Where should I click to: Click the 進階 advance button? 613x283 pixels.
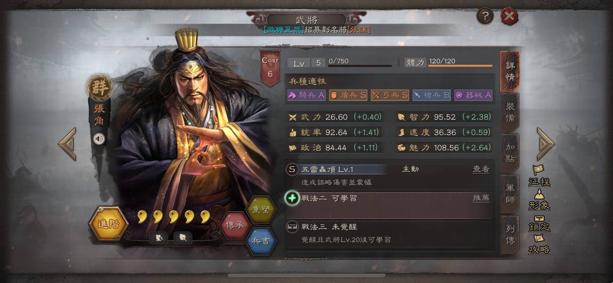click(x=108, y=224)
